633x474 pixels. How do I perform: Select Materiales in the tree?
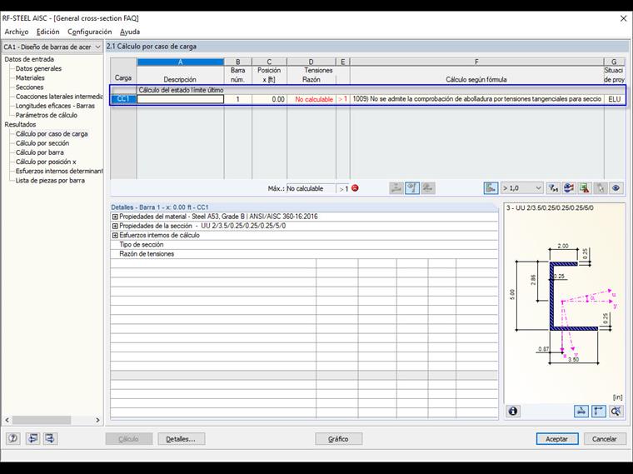point(30,78)
